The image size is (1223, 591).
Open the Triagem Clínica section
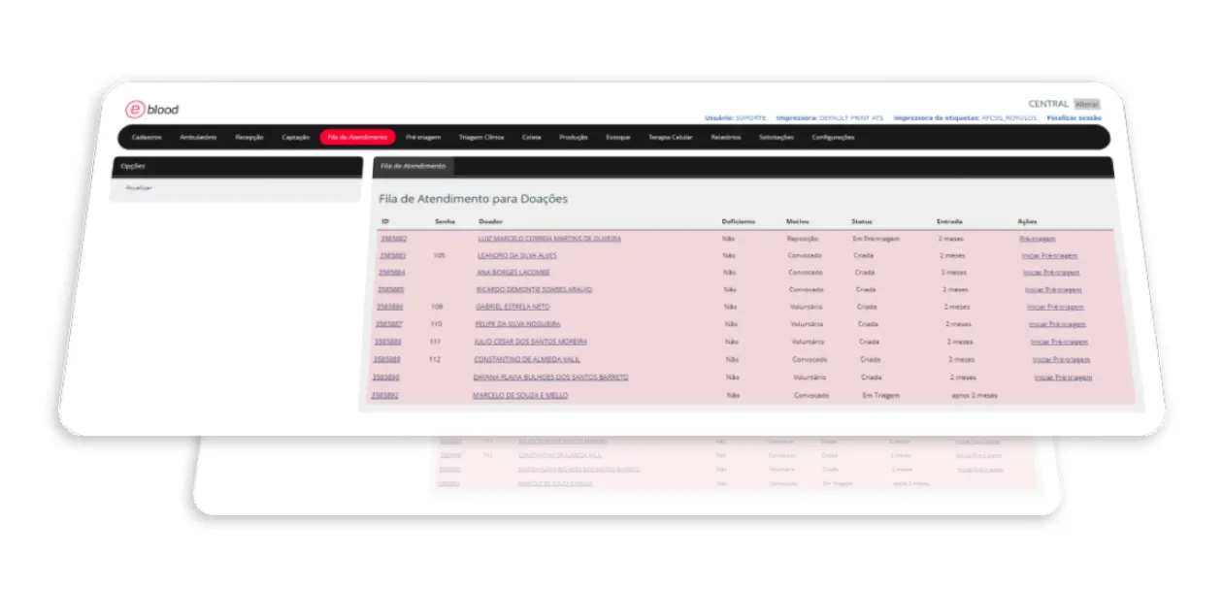pyautogui.click(x=481, y=137)
